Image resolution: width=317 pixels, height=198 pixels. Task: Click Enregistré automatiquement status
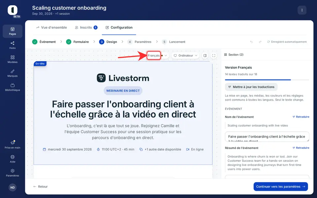(x=287, y=42)
